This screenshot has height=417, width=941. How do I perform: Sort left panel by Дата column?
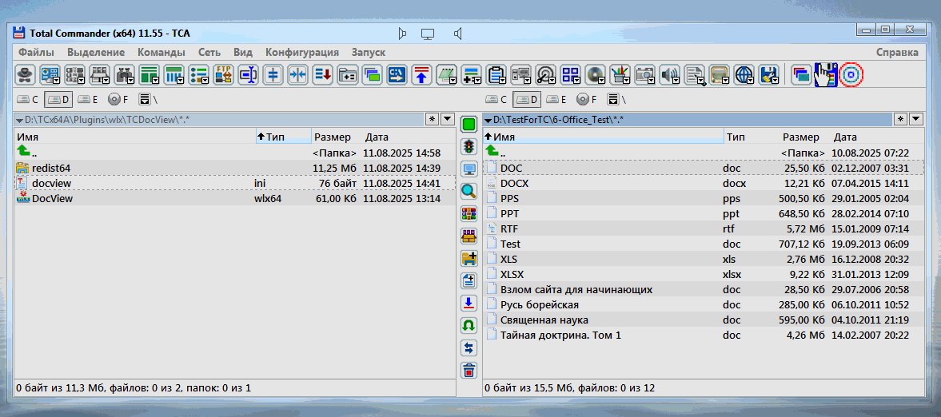[x=377, y=137]
